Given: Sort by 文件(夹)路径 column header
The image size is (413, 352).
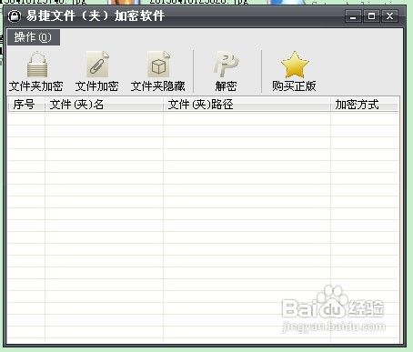Looking at the screenshot, I should [247, 105].
